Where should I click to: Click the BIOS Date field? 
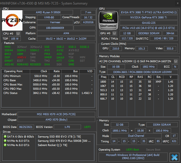click(x=26, y=127)
